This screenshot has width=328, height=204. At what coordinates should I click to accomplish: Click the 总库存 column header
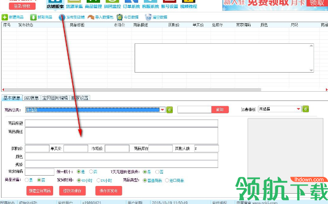217,25
